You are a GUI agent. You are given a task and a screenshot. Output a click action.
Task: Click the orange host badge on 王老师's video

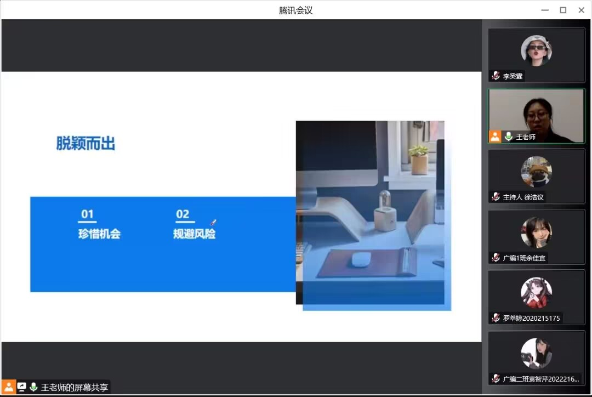[x=495, y=137]
